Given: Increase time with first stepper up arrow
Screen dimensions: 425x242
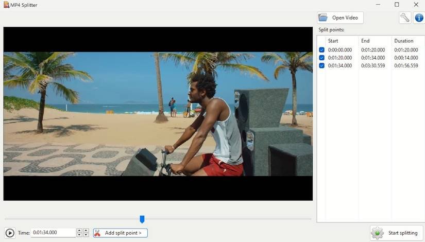Looking at the screenshot, I should (x=79, y=231).
